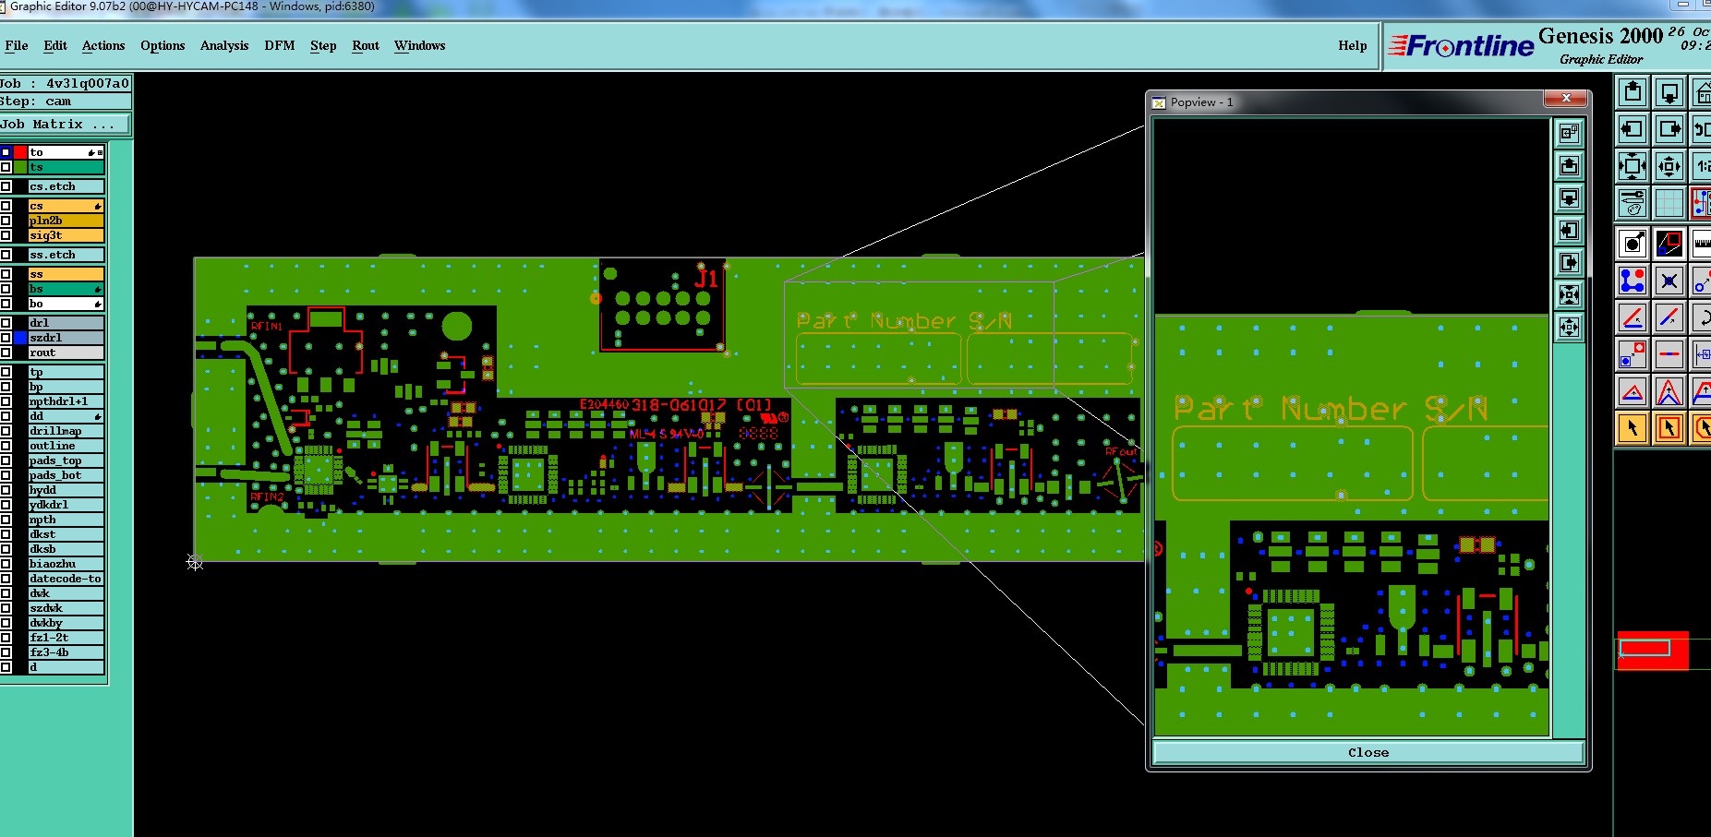Screen dimensions: 1711x837
Task: Open the Step menu
Action: 323,45
